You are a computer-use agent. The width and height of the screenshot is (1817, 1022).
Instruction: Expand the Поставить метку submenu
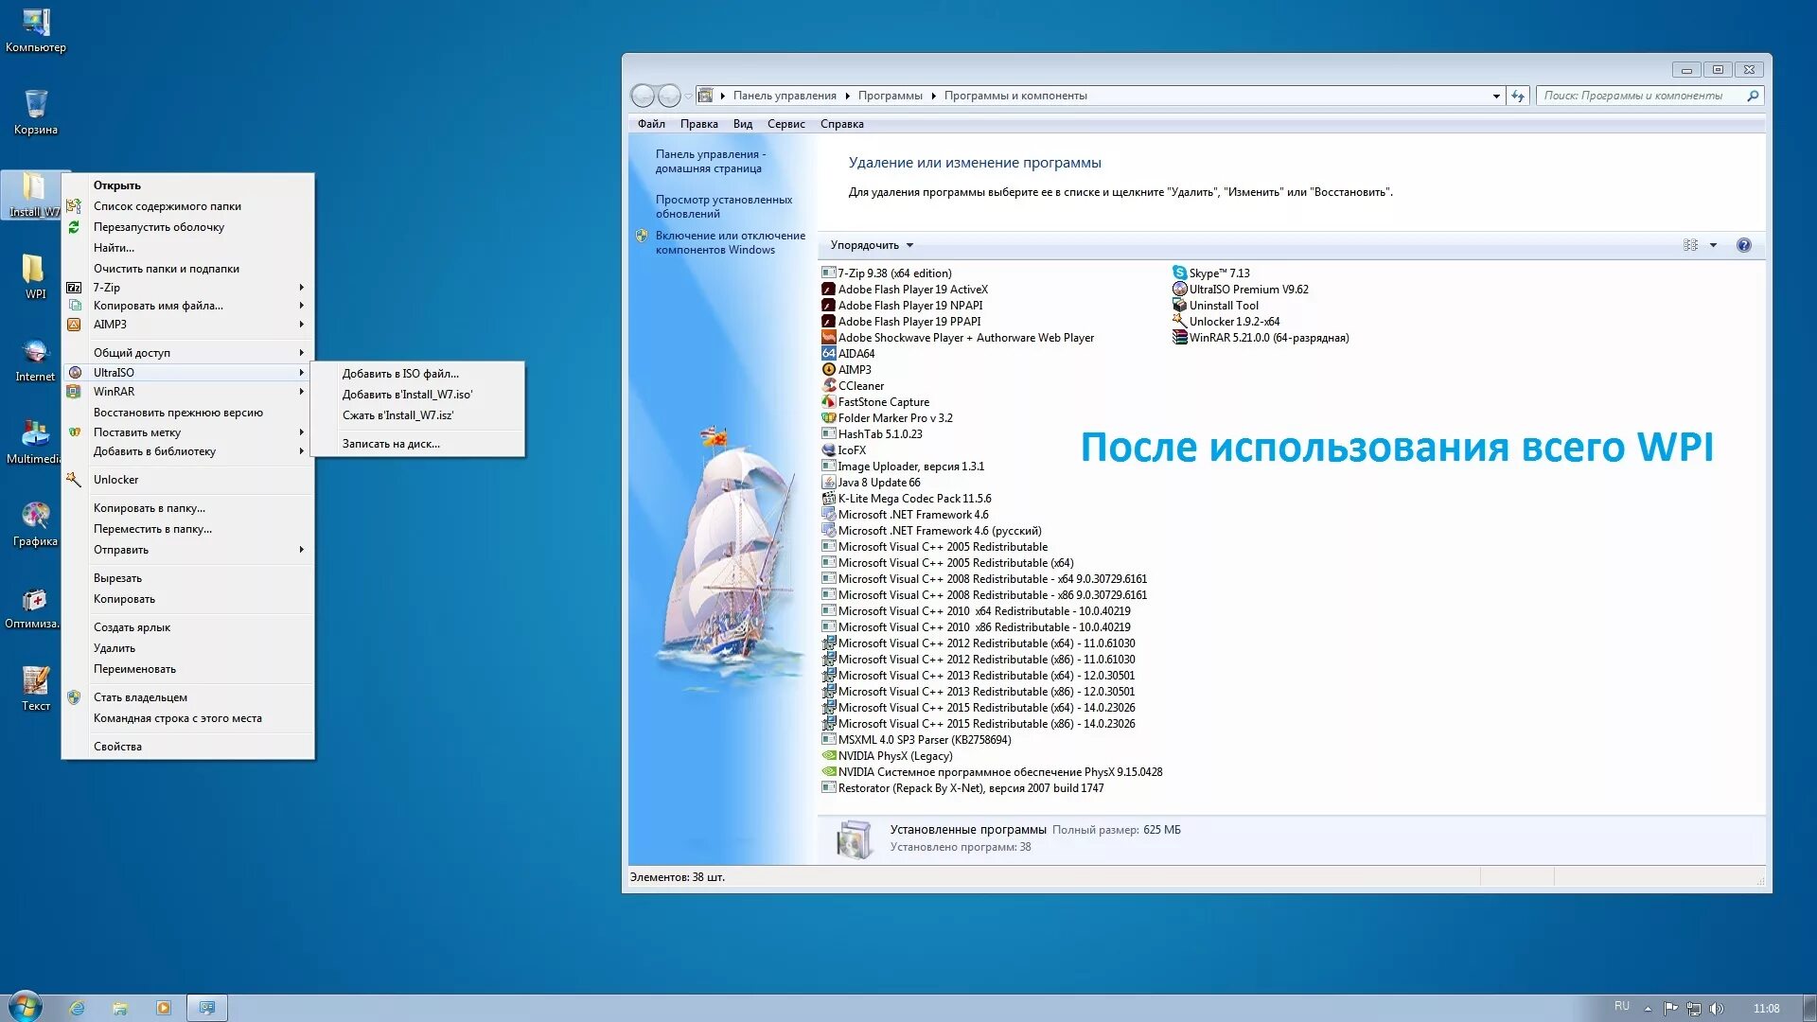(301, 432)
